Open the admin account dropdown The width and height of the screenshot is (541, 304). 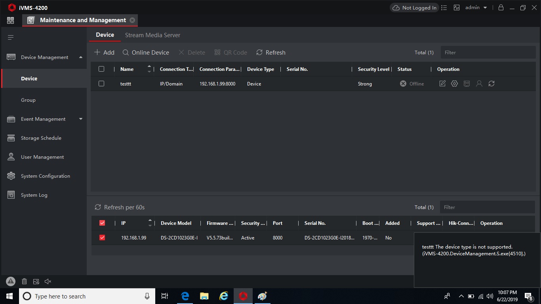[476, 8]
